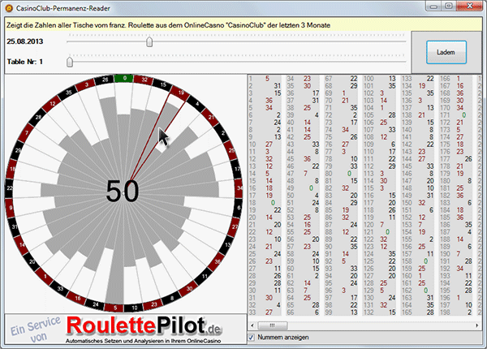Select black 13 segment on the wheel
The width and height of the screenshot is (487, 349).
[x=227, y=245]
